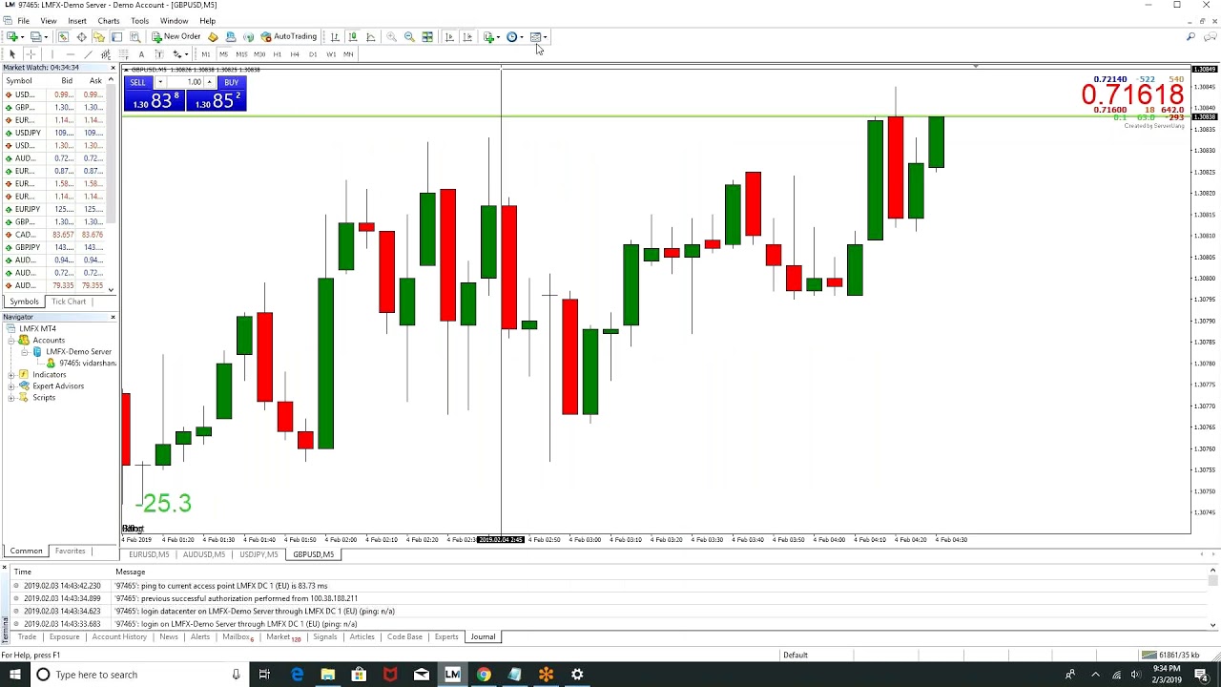Viewport: 1221px width, 687px height.
Task: Switch chart to H1 timeframe
Action: click(278, 53)
